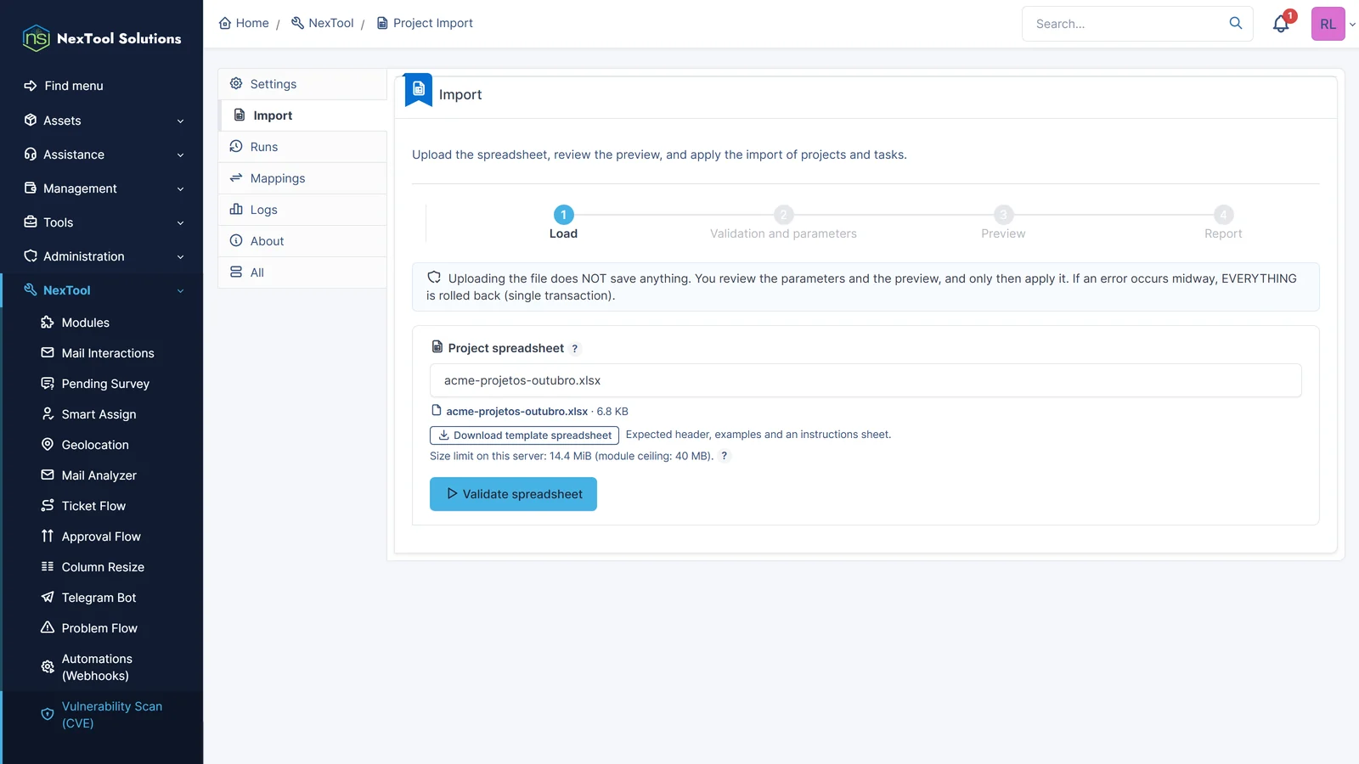
Task: Switch to the Settings tab
Action: tap(302, 84)
